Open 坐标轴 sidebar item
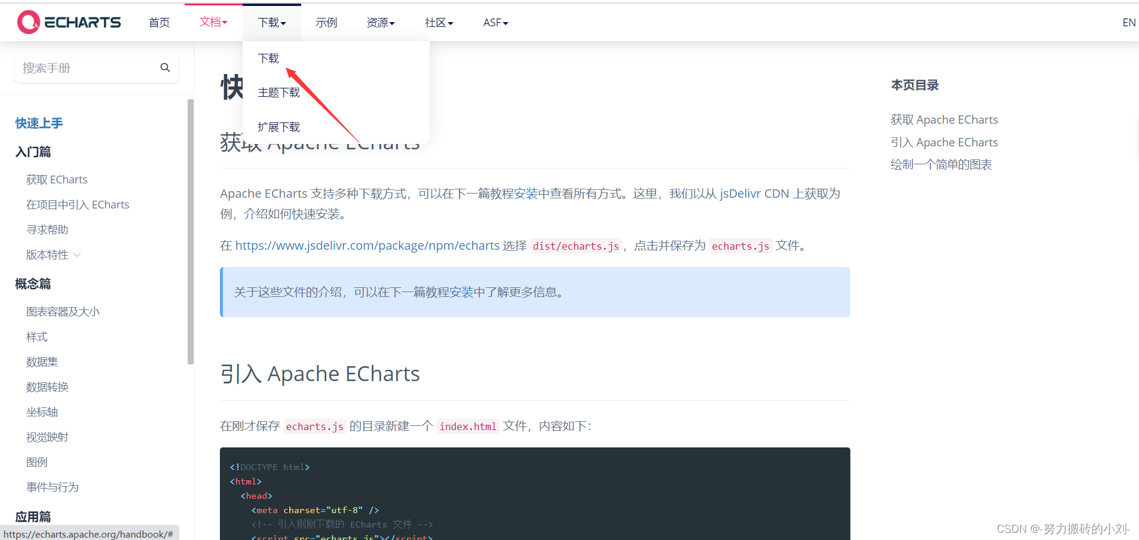Viewport: 1139px width, 540px height. coord(42,412)
